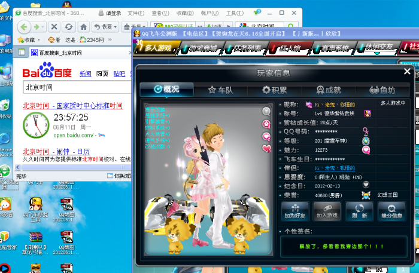Switch to the 车队 team tab
This screenshot has width=419, height=273.
point(221,90)
